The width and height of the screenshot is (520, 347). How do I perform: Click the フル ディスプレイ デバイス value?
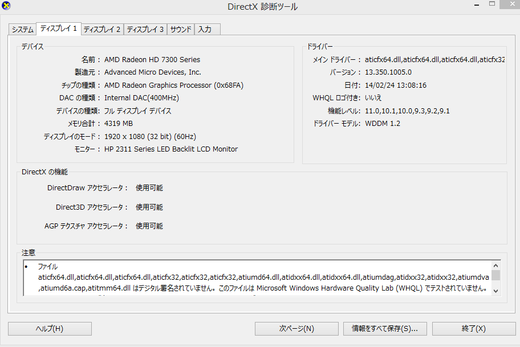[137, 111]
